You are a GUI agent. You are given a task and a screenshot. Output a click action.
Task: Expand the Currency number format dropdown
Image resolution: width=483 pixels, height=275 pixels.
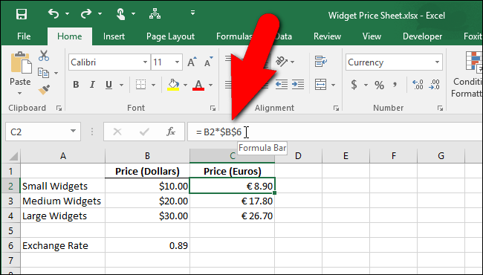(437, 62)
